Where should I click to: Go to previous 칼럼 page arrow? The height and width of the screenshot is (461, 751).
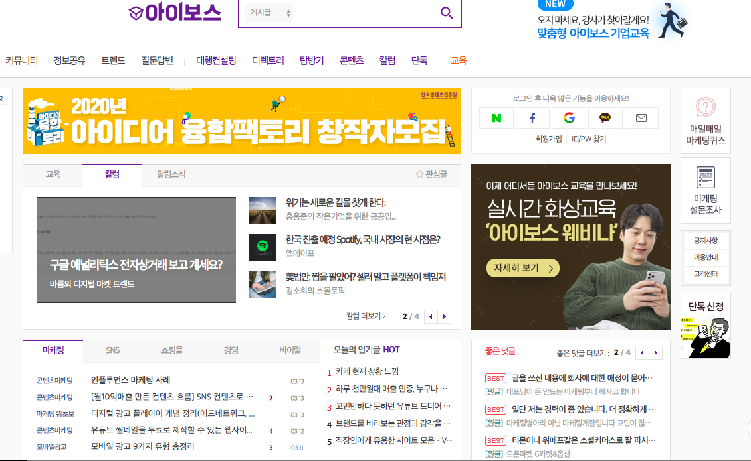click(431, 316)
